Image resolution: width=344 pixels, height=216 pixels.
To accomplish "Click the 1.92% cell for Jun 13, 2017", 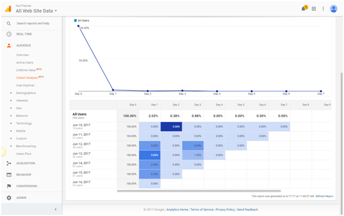I will click(x=193, y=155).
